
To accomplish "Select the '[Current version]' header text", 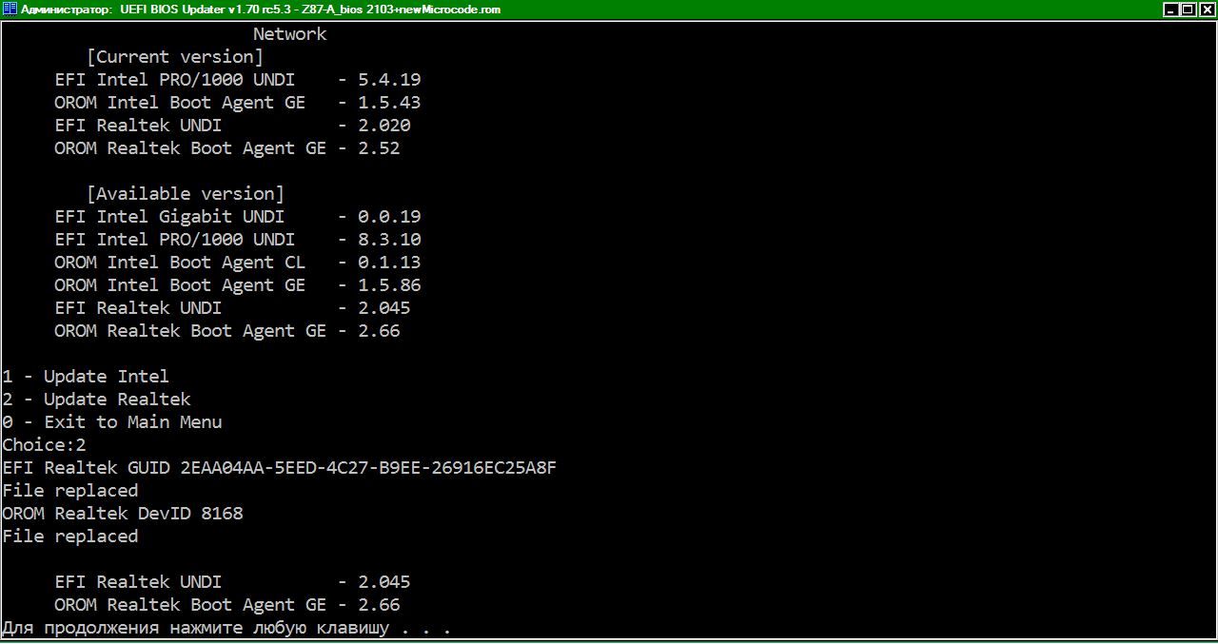I will click(x=175, y=57).
